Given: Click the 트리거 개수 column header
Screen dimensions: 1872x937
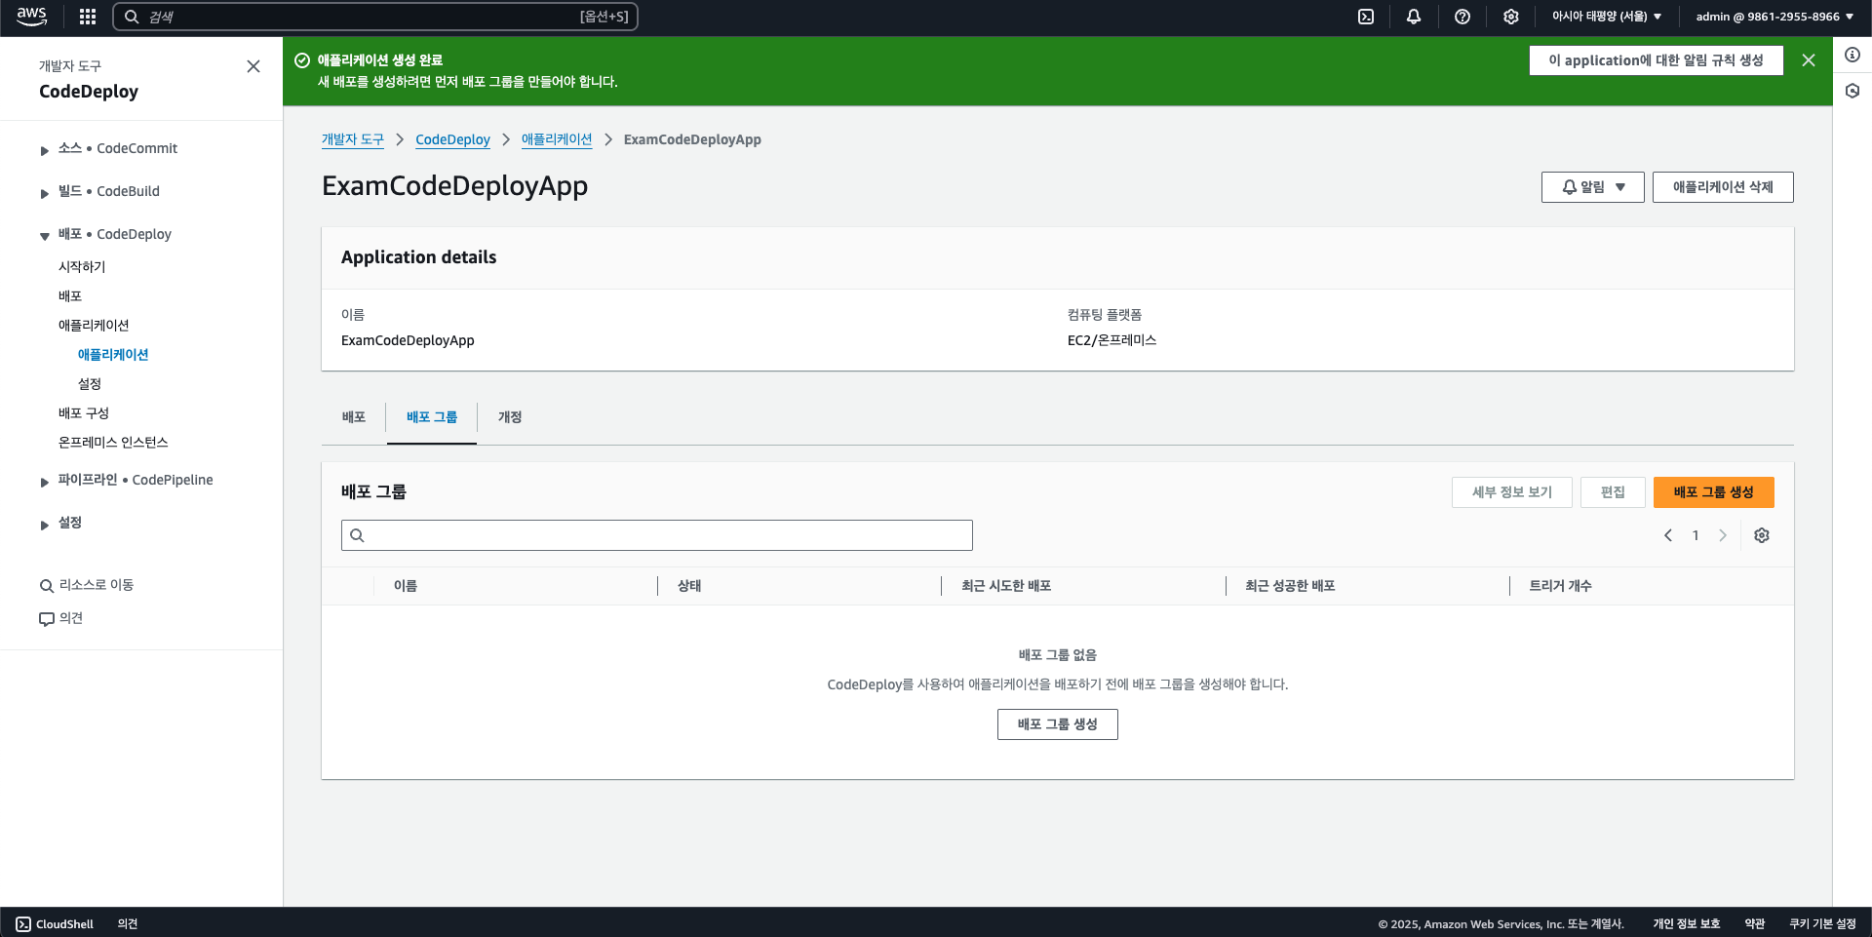Looking at the screenshot, I should [x=1560, y=586].
